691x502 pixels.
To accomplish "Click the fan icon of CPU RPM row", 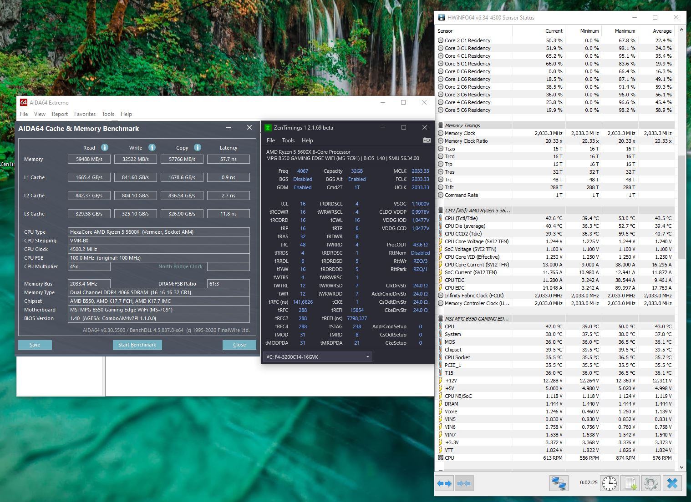I will 441,458.
